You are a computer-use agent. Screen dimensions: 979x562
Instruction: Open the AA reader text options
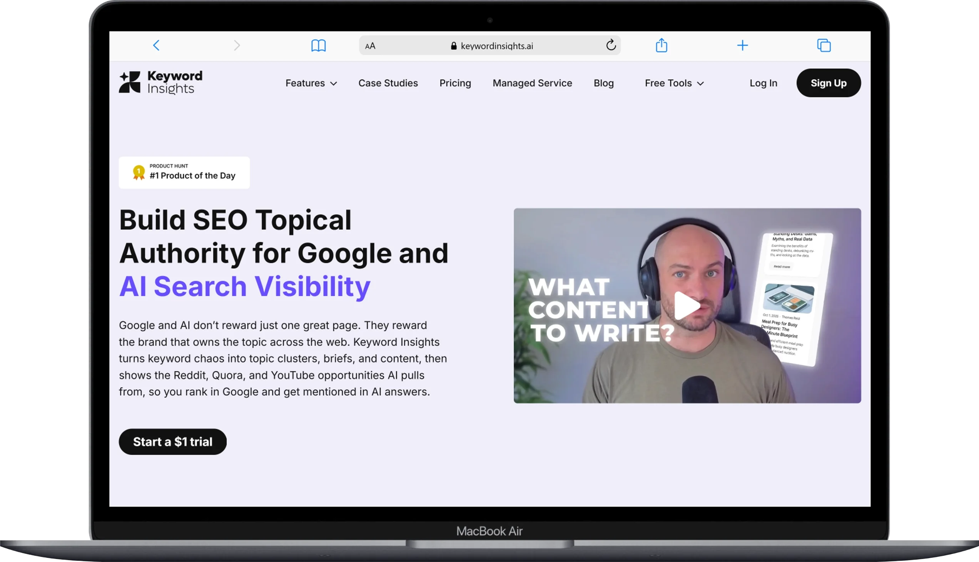370,46
